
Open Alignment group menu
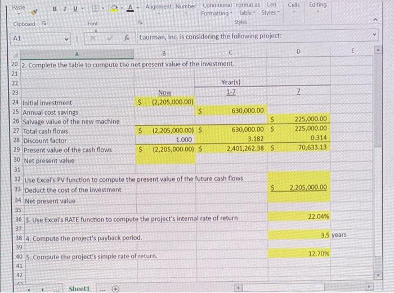(158, 8)
